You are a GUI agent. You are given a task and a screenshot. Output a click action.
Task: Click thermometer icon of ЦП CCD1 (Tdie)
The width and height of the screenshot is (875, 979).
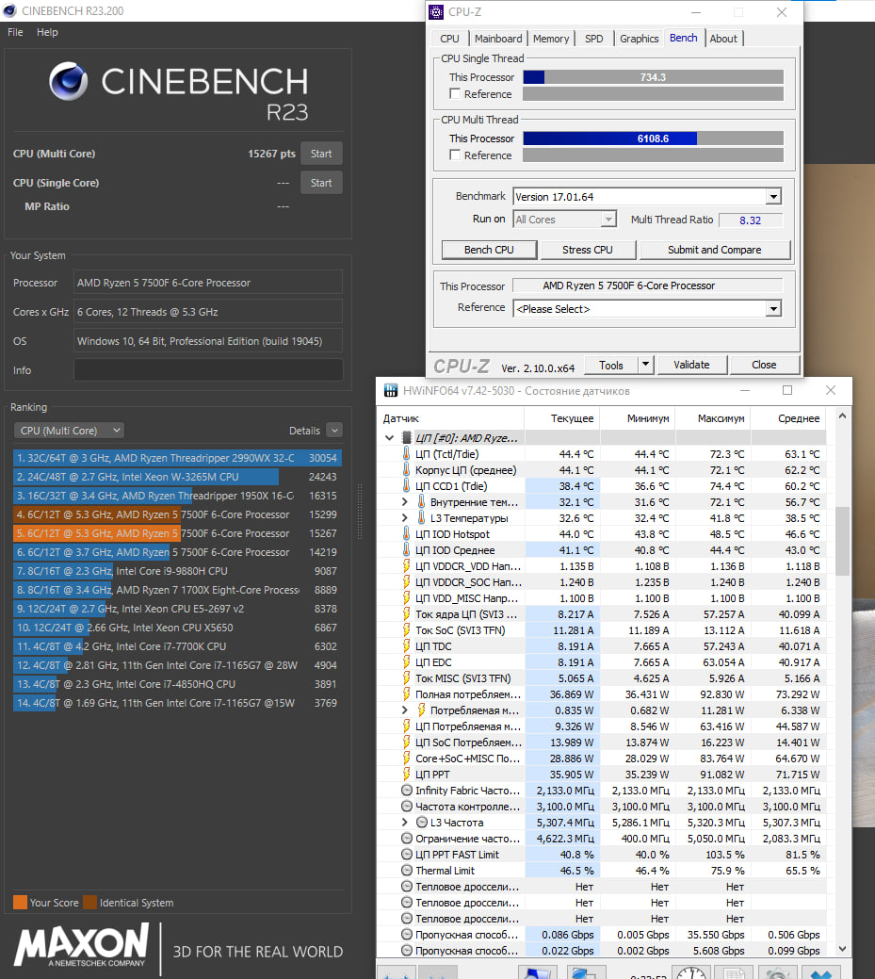click(x=406, y=486)
